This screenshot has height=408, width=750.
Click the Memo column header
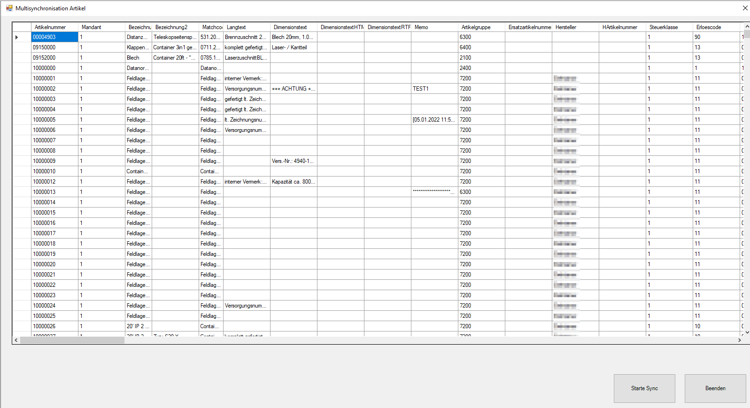[x=434, y=27]
